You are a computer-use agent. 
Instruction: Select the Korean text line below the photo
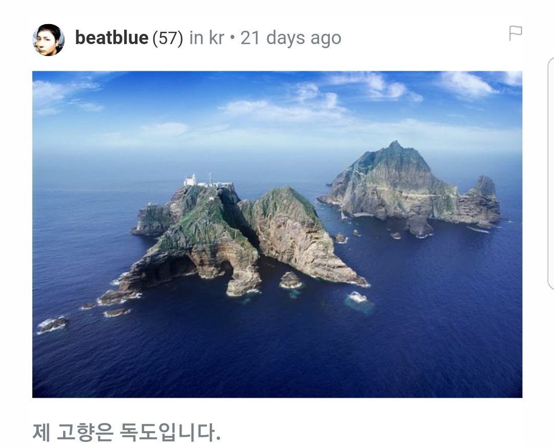(127, 432)
